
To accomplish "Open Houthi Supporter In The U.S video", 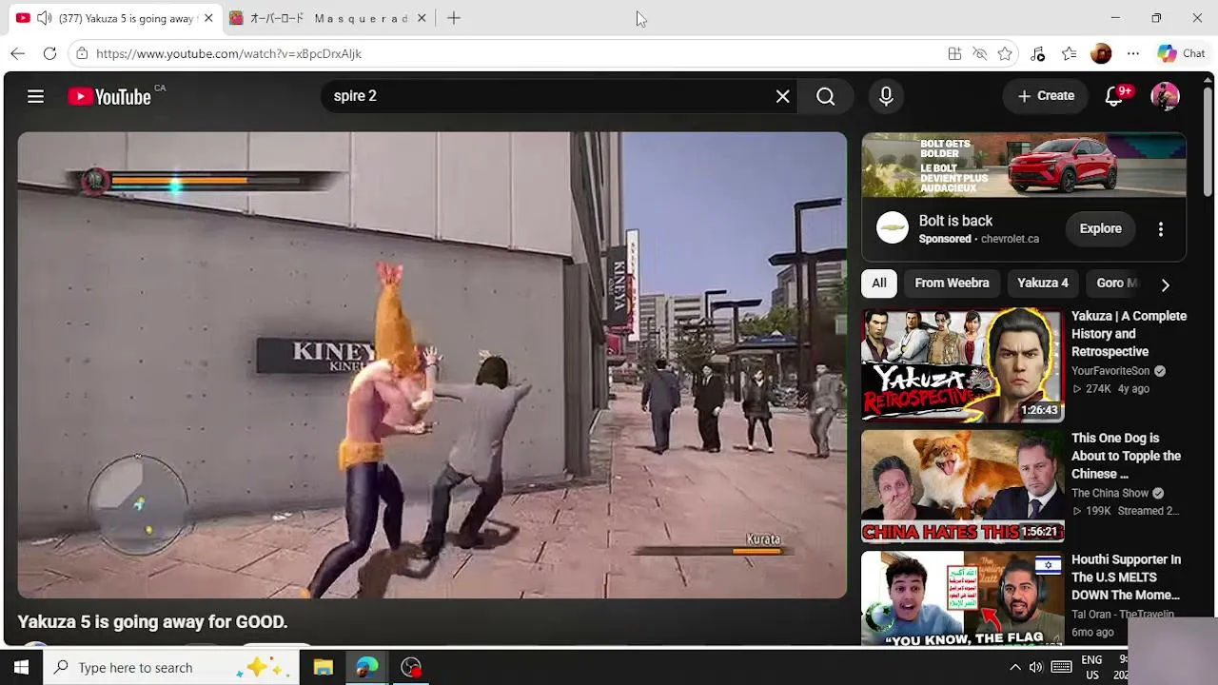I will point(1126,577).
